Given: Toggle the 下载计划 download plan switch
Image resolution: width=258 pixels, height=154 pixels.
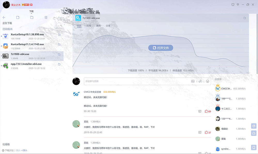Looking at the screenshot, I should (x=9, y=150).
